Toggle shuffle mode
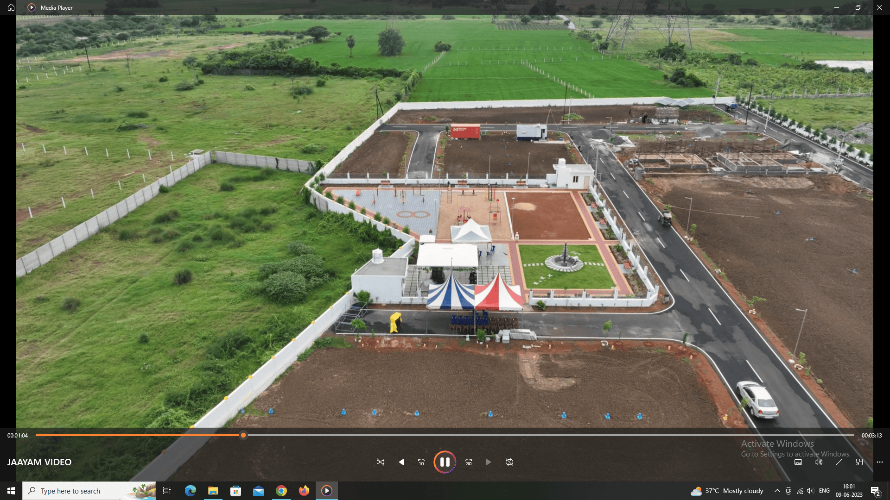The width and height of the screenshot is (890, 500). 381,462
